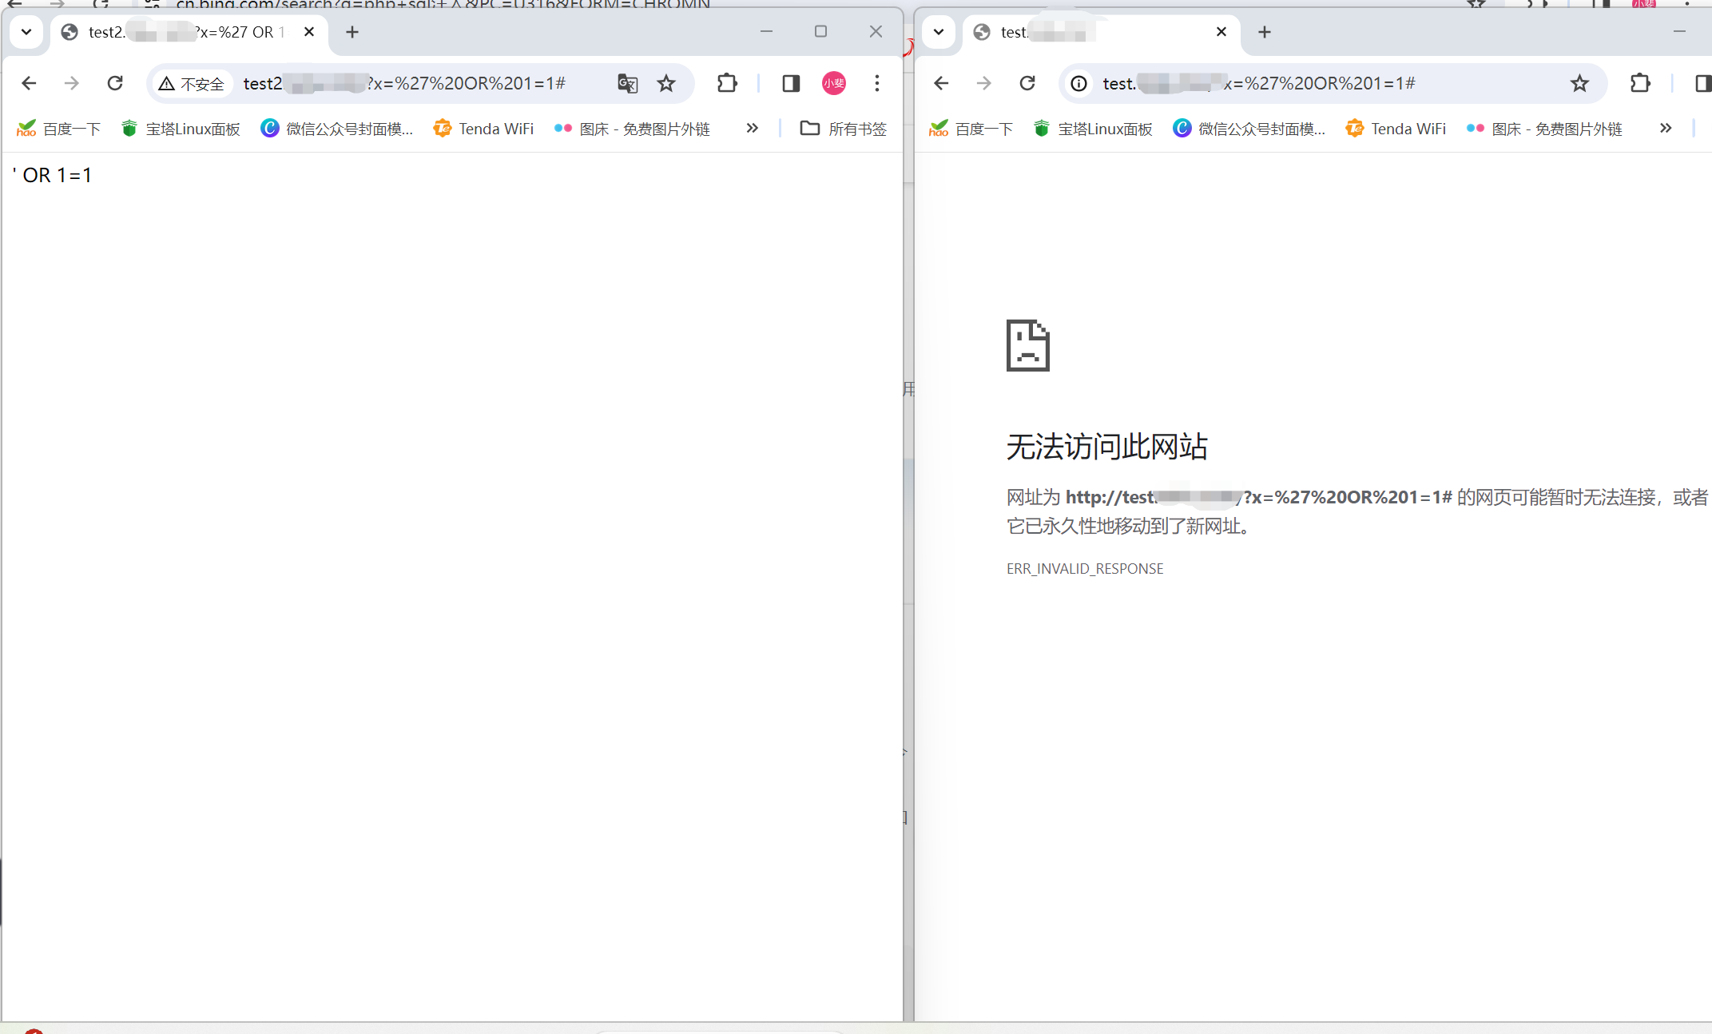Click the "' OR 1=1" page text
The image size is (1712, 1034).
tap(53, 175)
